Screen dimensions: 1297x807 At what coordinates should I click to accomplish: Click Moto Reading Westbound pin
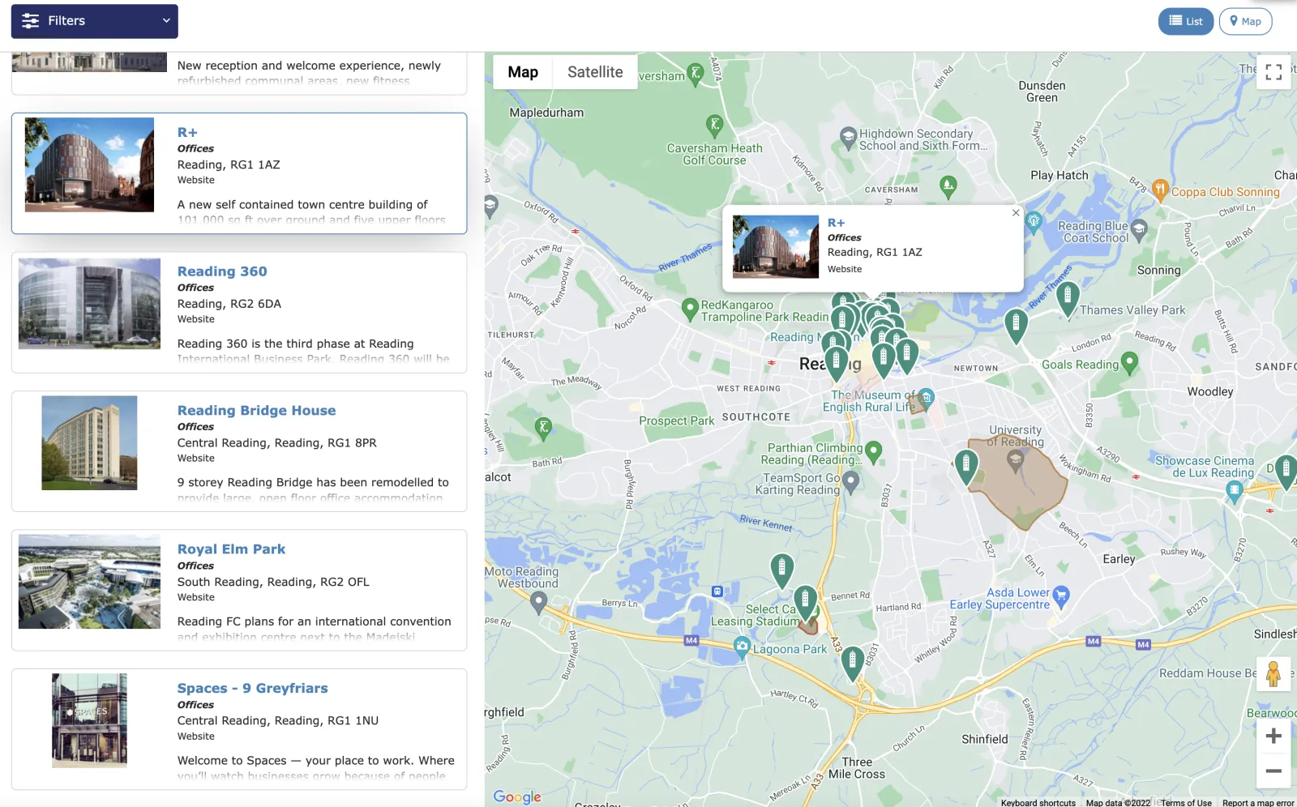tap(538, 602)
